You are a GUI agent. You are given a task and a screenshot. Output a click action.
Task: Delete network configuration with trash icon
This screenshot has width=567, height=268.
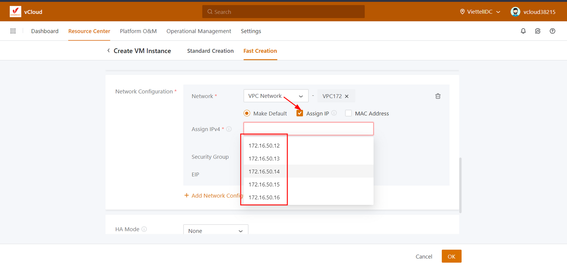[x=438, y=96]
